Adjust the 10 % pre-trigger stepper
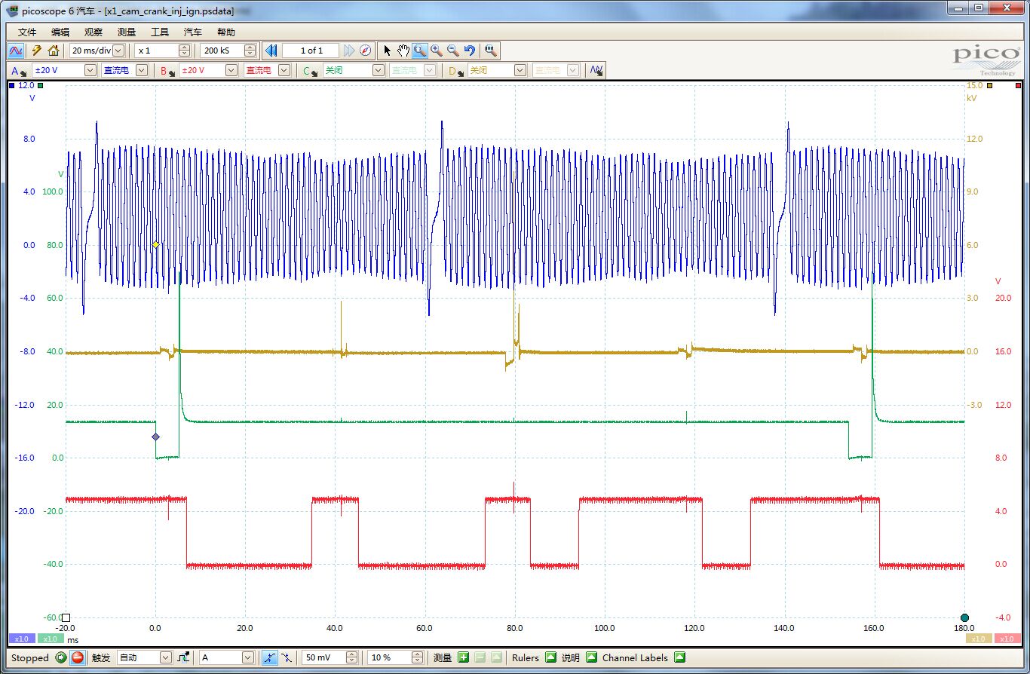 (417, 657)
